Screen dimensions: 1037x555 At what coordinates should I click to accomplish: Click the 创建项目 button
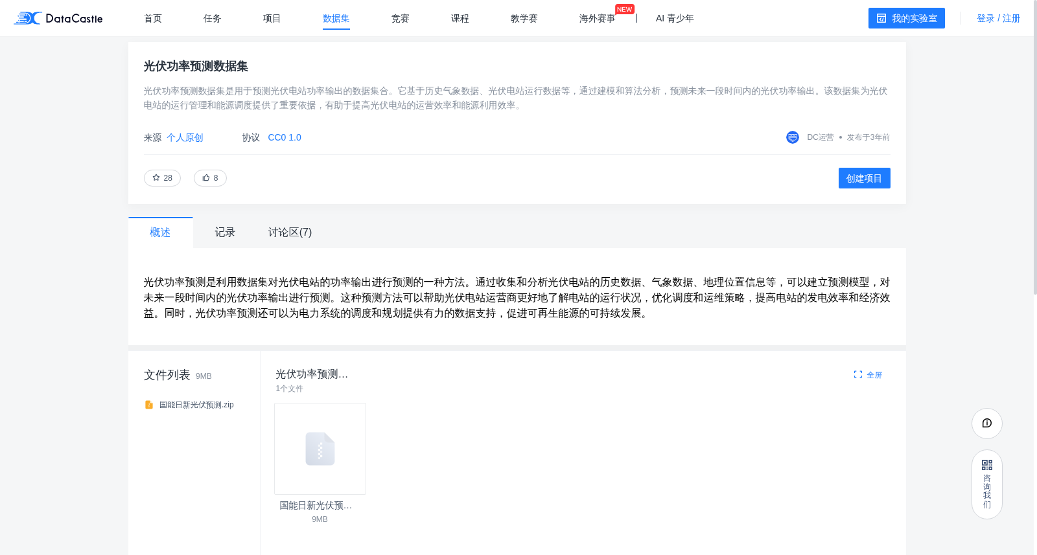coord(865,178)
